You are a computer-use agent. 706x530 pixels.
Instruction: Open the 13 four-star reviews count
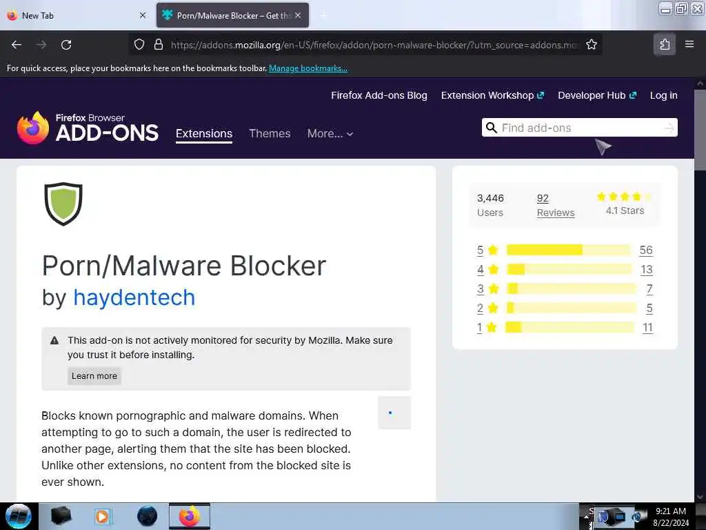coord(647,270)
